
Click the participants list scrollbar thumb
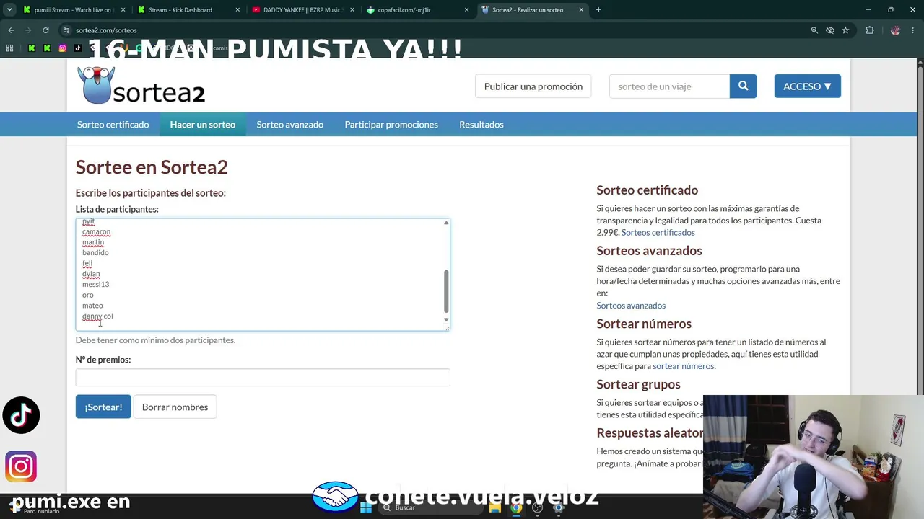(446, 291)
